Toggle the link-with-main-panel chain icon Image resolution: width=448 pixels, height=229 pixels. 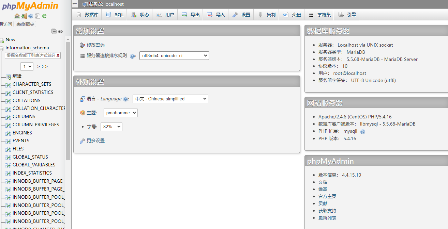pos(60,31)
